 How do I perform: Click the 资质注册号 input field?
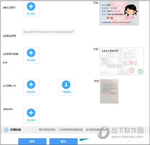pos(49,32)
